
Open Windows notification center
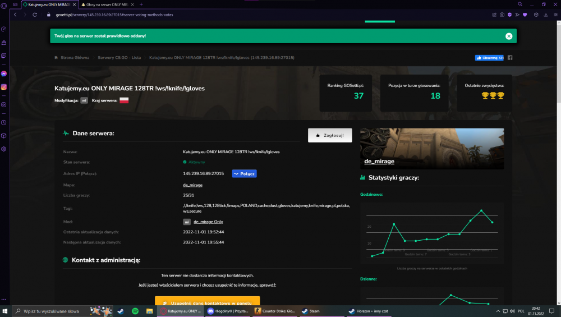tap(552, 311)
